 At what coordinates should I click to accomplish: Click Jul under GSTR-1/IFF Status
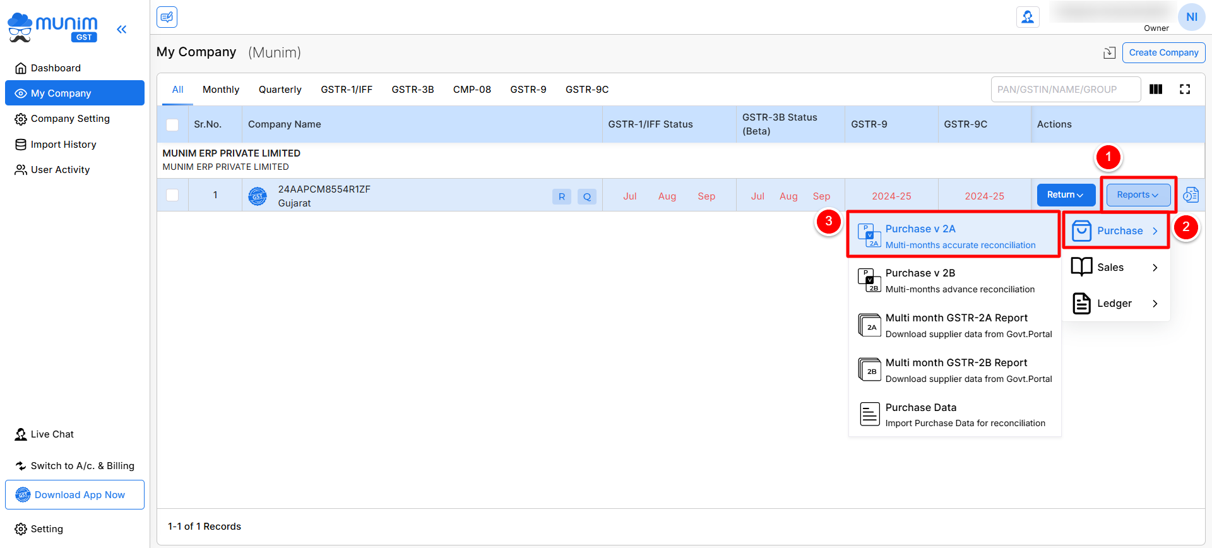click(630, 196)
